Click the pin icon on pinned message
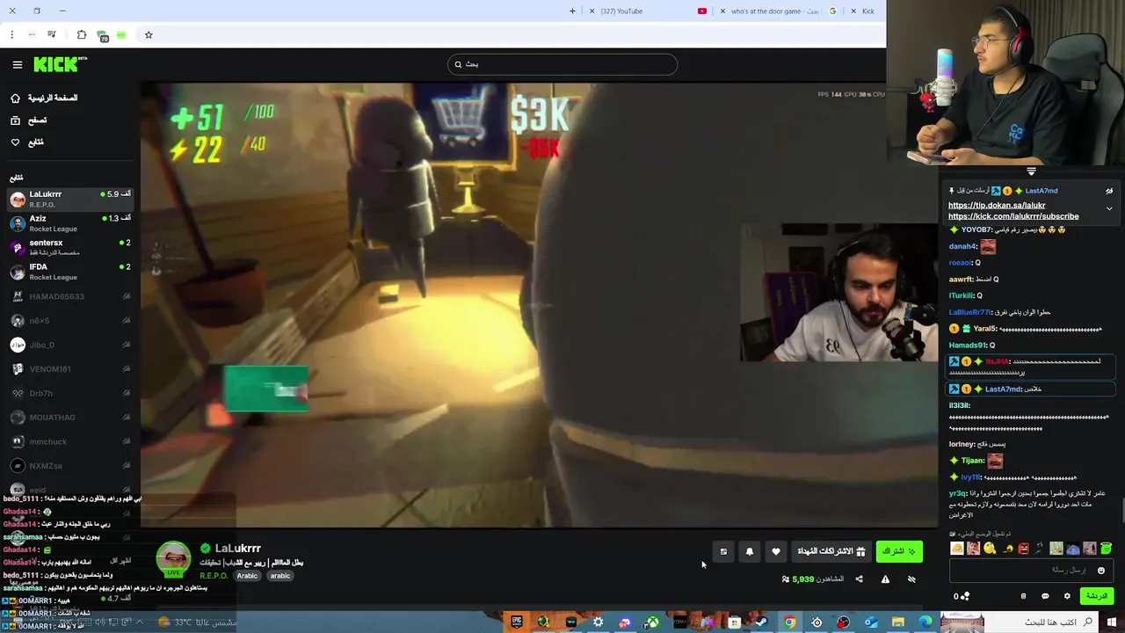 click(952, 191)
